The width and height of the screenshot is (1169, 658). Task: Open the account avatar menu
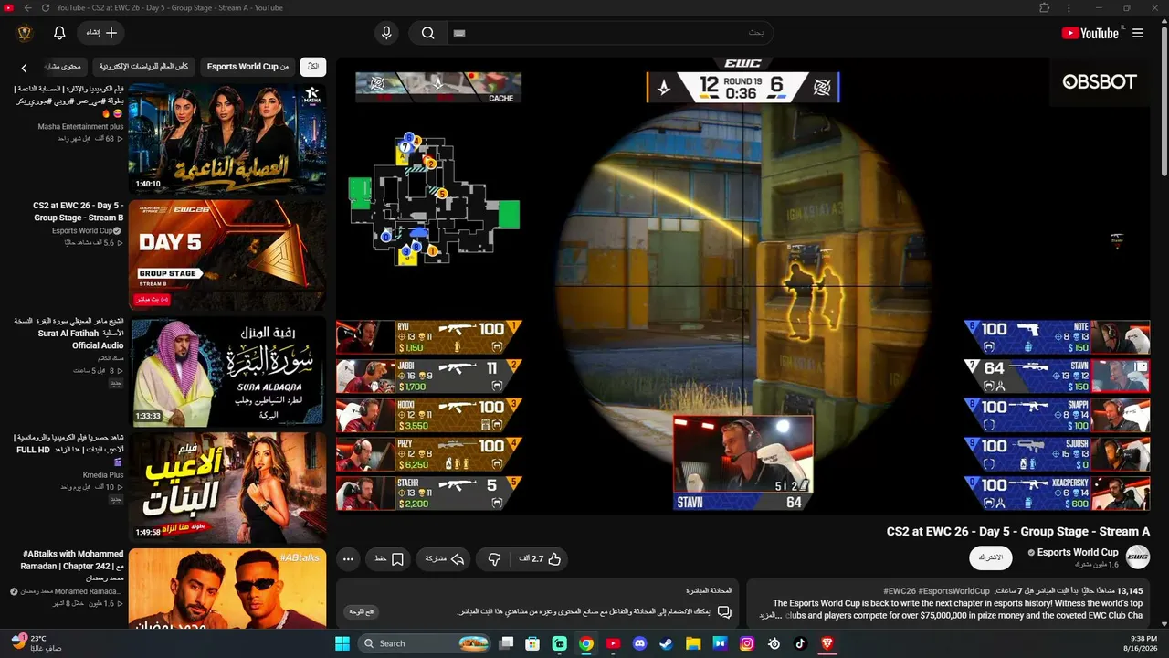point(25,33)
